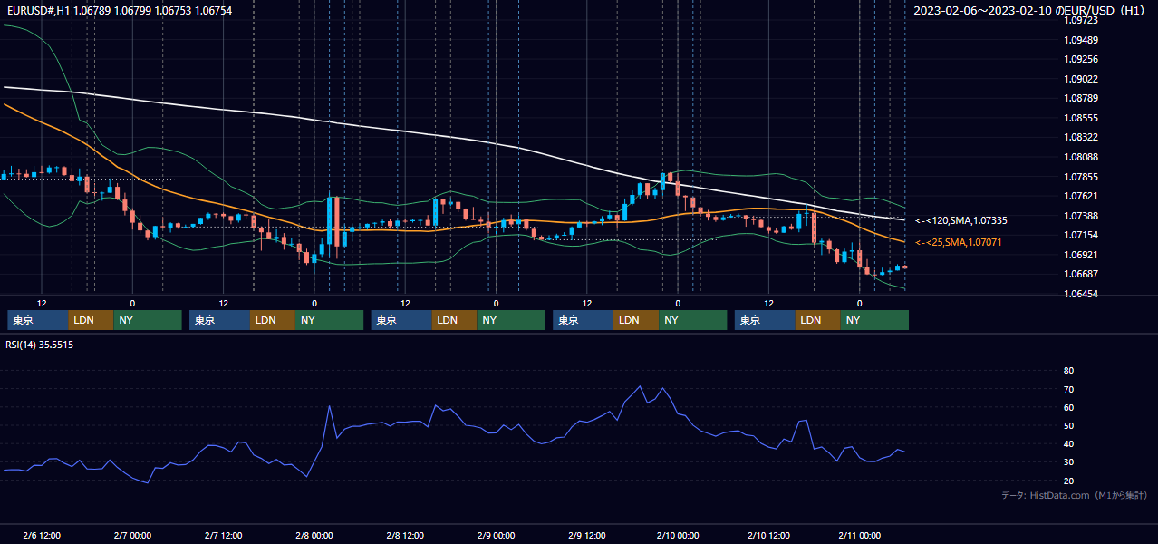Click the 2/6 12:00 time axis label
Screen dimensions: 1158x544
click(x=42, y=535)
